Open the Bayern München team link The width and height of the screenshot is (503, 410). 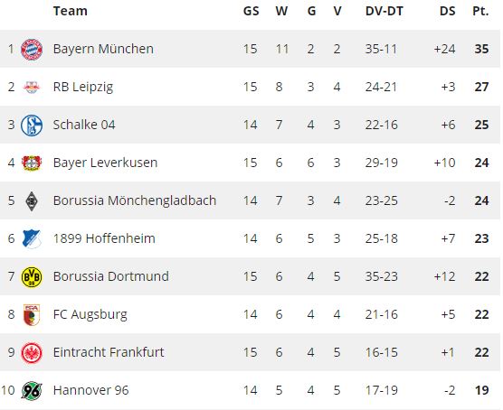[103, 49]
